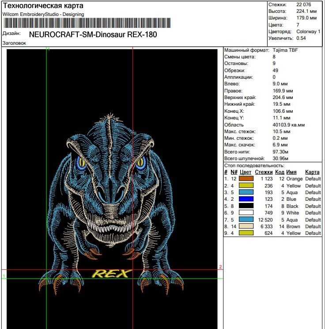Click the Black swatch in row 5
This screenshot has height=329, width=325.
click(246, 206)
